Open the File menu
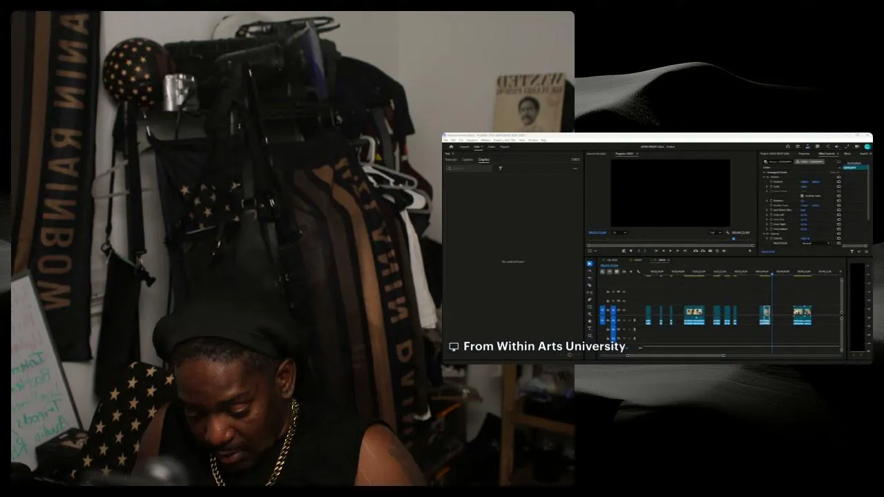This screenshot has width=884, height=497. [x=446, y=140]
